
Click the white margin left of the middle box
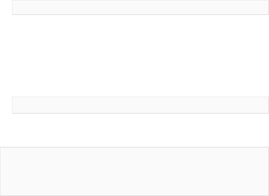6,105
